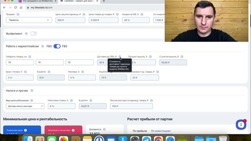The height and width of the screenshot is (141, 251).
Task: Click info icon beside Работа с маркетплейсом
Action: (43, 46)
